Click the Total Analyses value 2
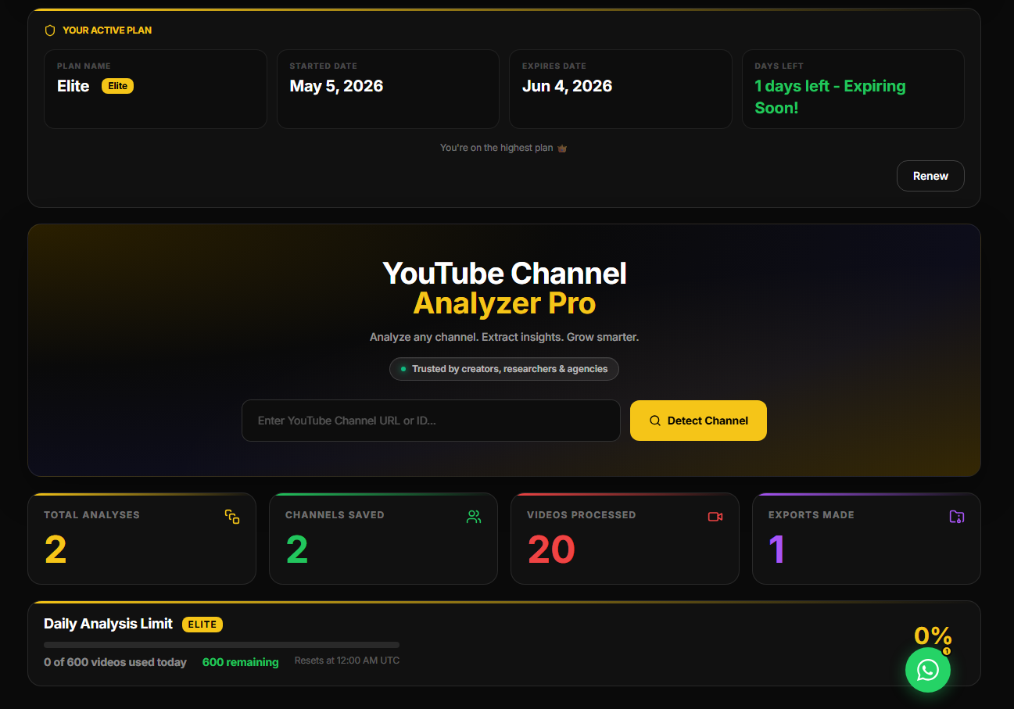 point(56,550)
